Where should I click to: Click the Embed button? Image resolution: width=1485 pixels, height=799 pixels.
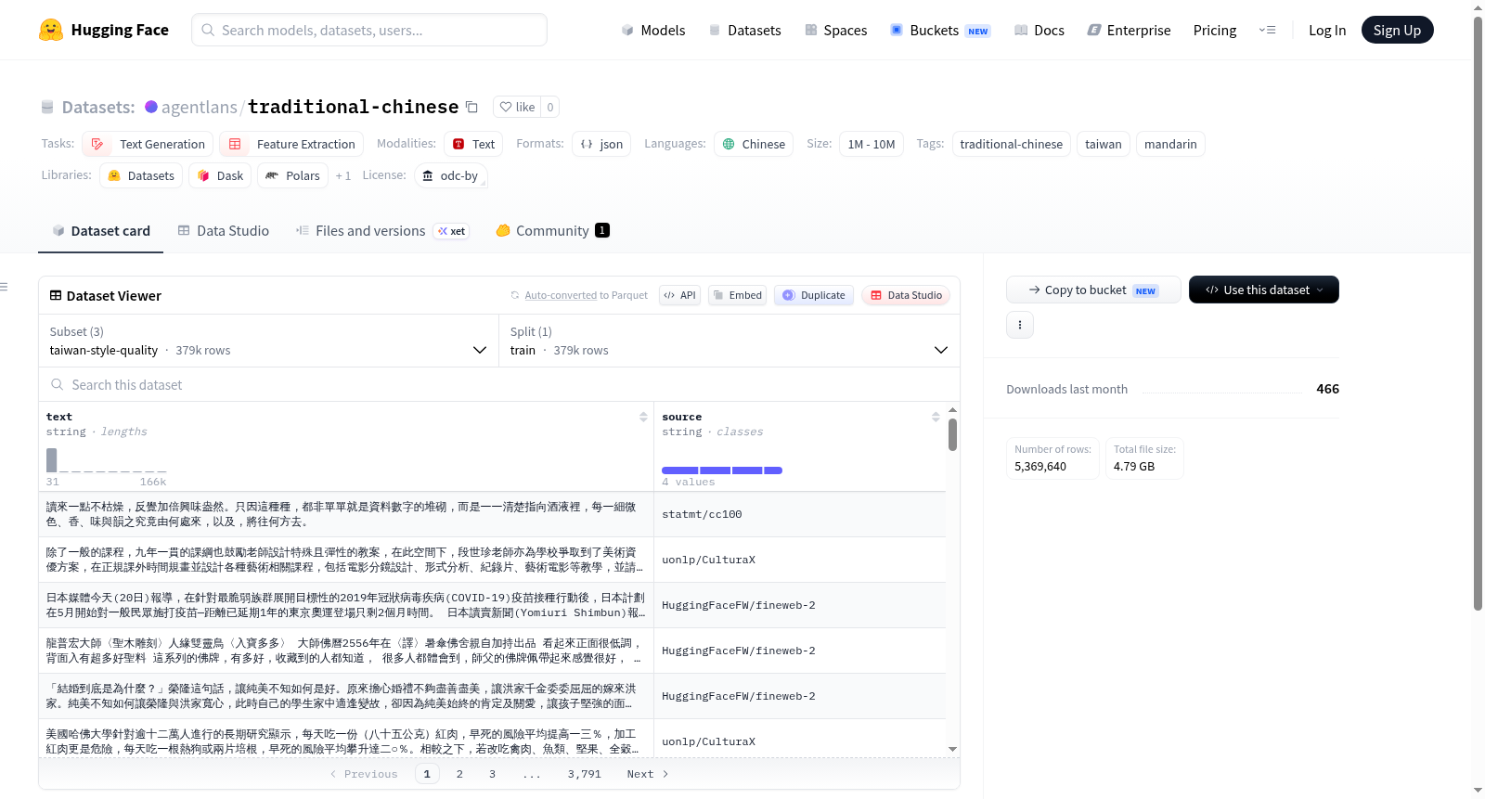point(736,295)
